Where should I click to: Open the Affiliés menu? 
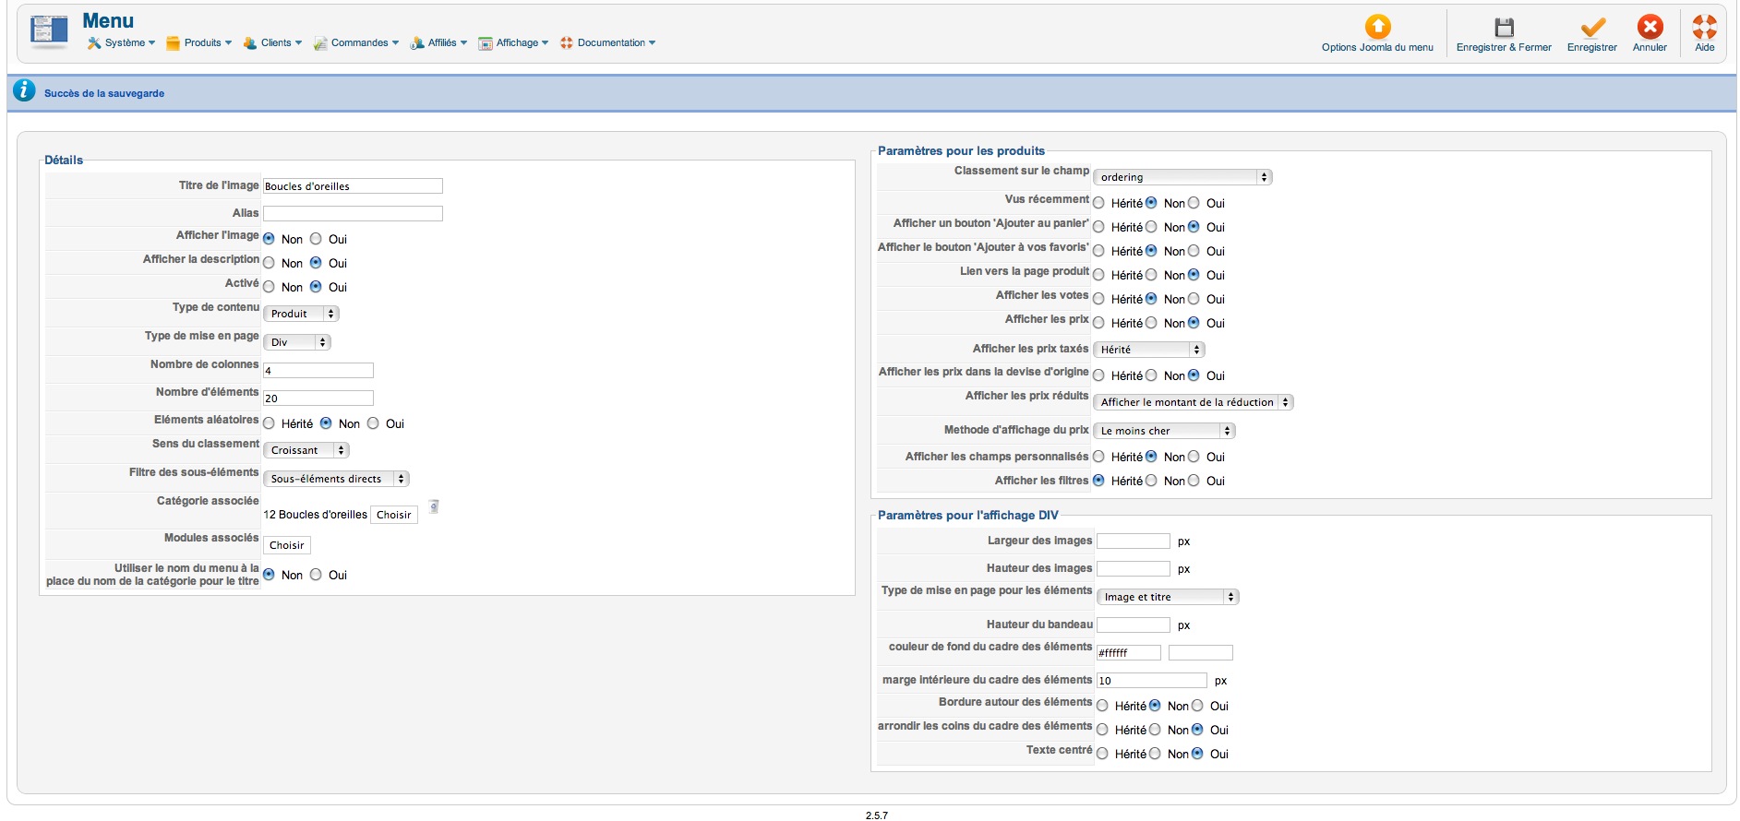click(x=438, y=42)
